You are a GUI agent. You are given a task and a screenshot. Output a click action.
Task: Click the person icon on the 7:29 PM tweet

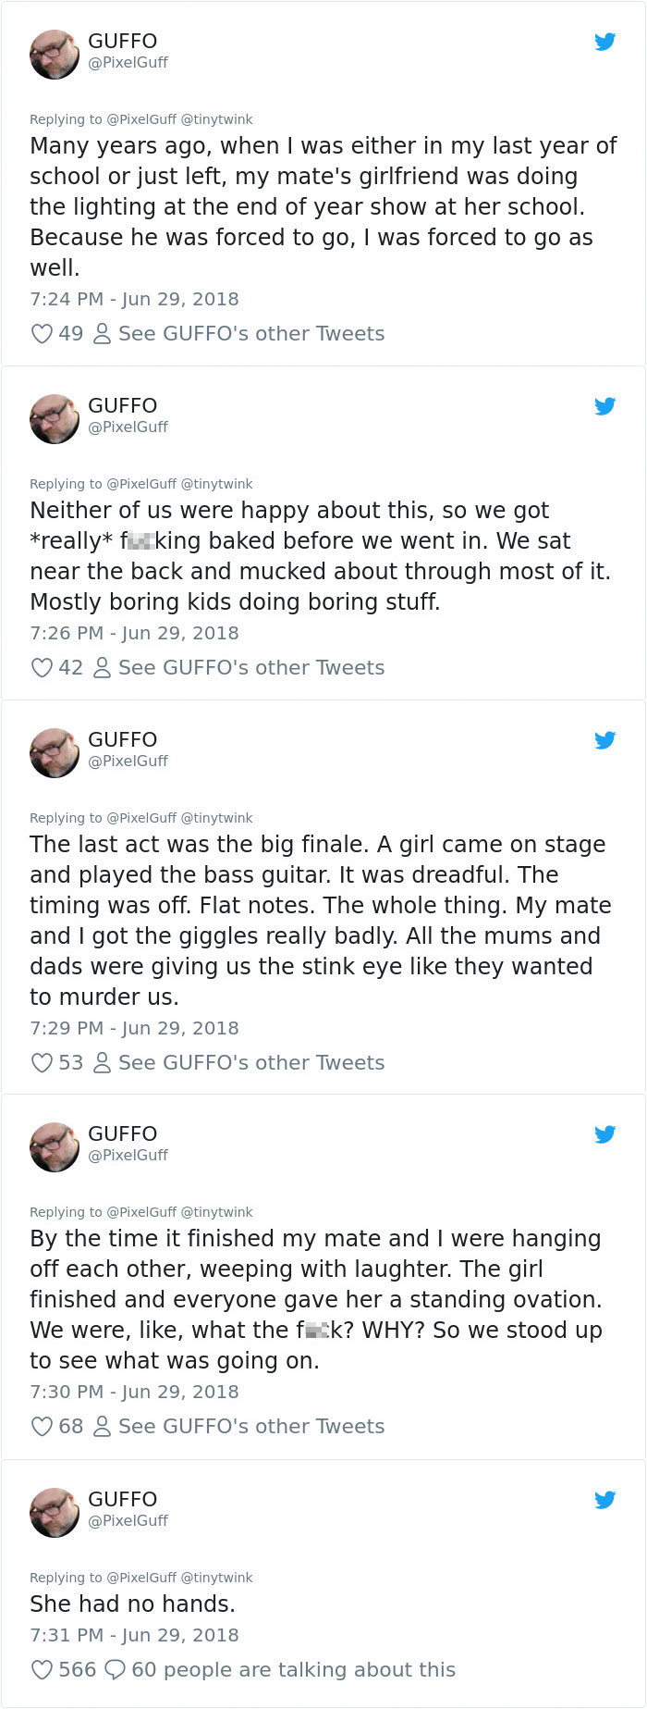coord(102,1062)
